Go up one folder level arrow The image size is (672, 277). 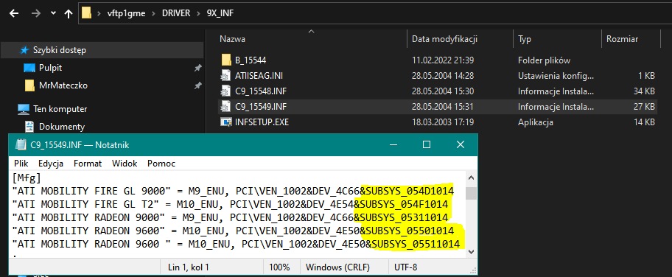pos(68,13)
